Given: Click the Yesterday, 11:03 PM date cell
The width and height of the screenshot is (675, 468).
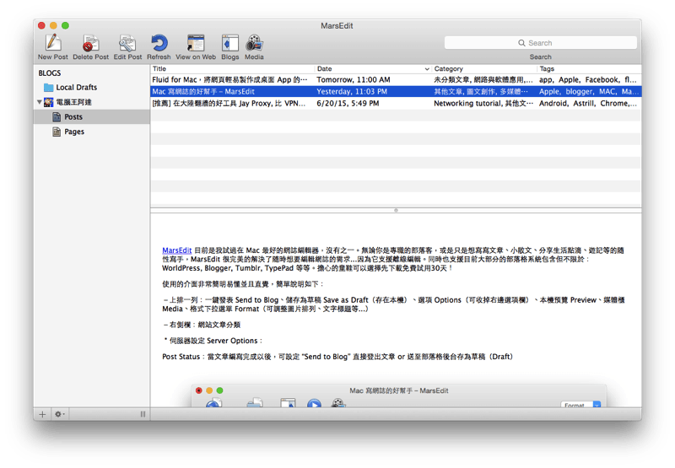Looking at the screenshot, I should point(352,92).
